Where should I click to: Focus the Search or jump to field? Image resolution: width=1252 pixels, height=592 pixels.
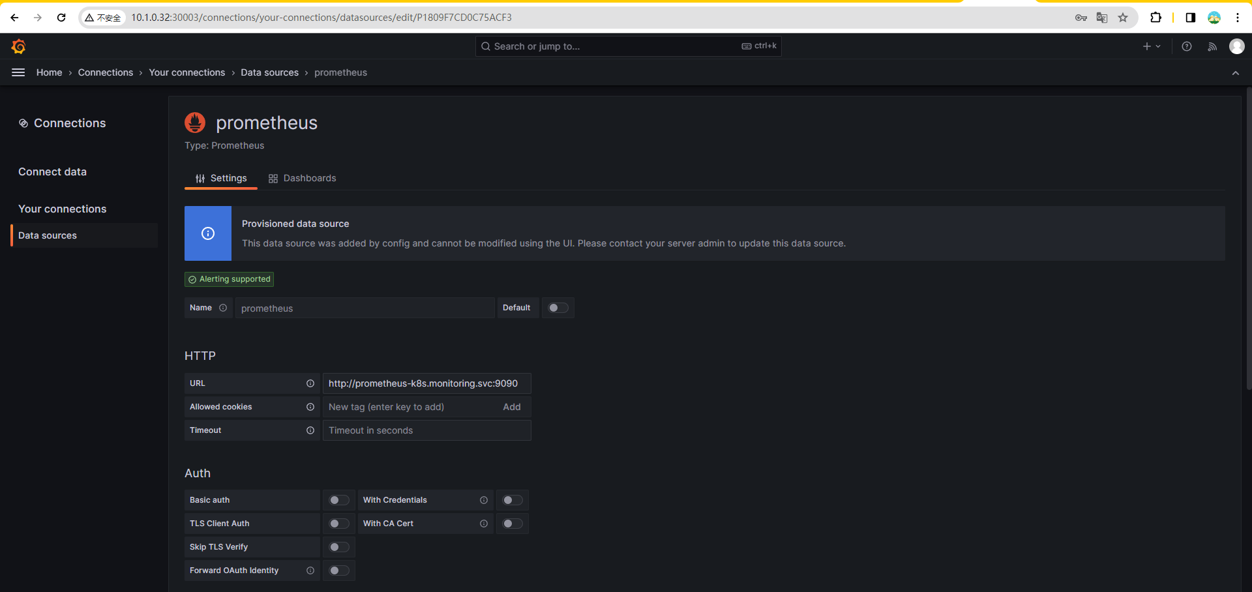pos(629,46)
